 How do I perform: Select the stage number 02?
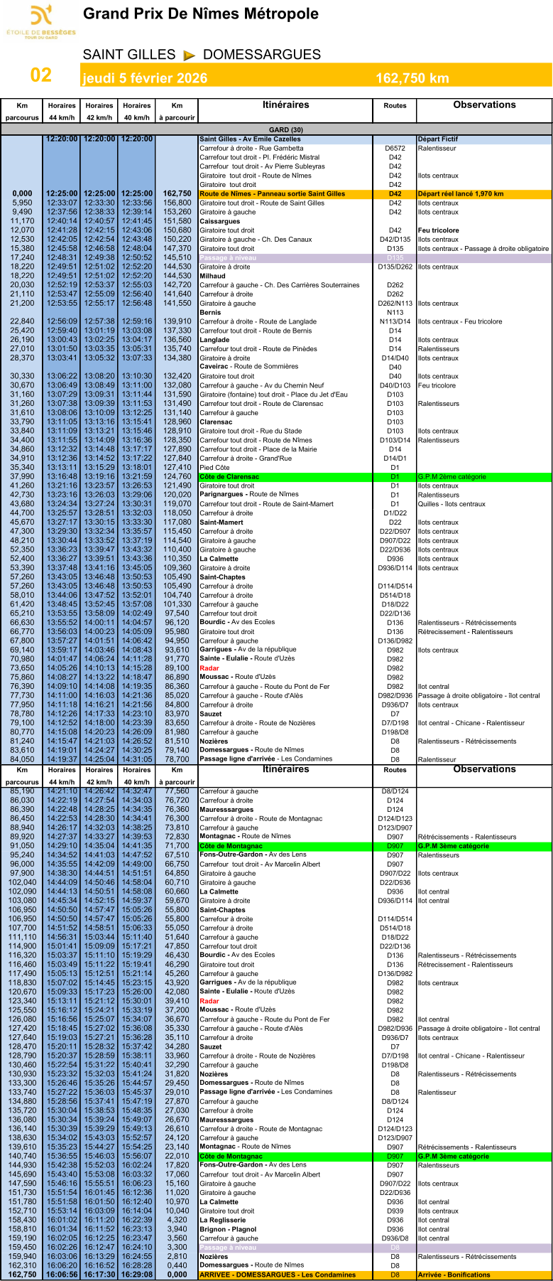point(40,75)
